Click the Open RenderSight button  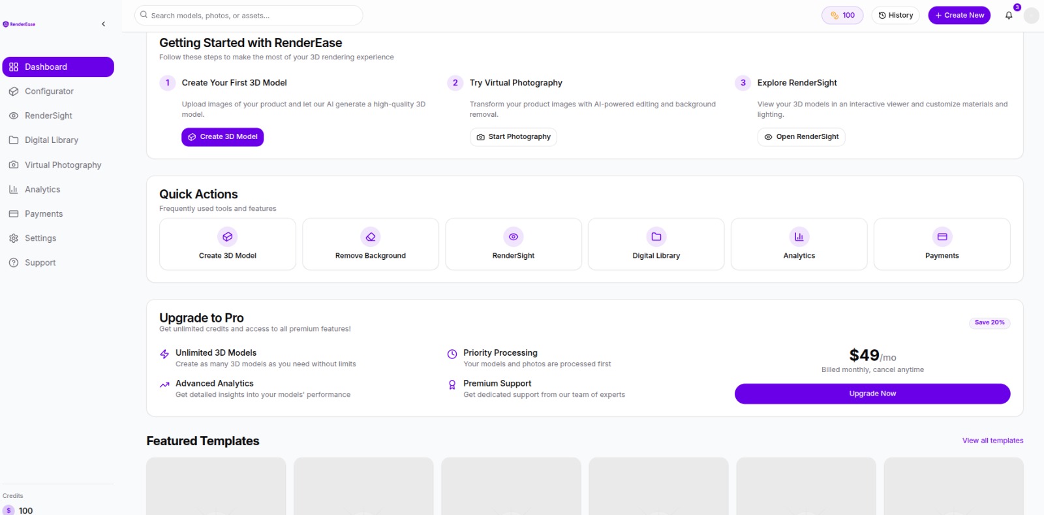(801, 137)
